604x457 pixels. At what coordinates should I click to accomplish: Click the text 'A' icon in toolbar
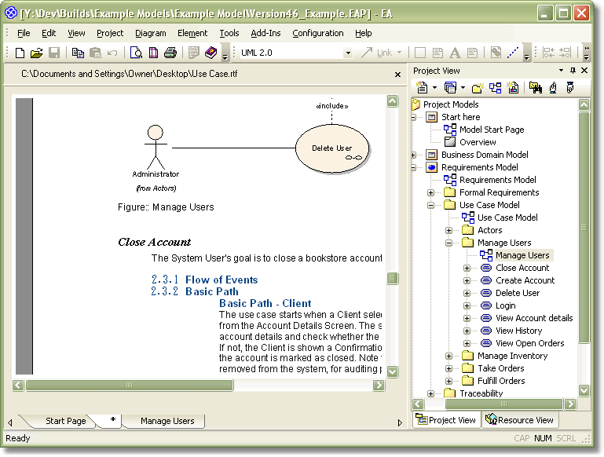455,53
